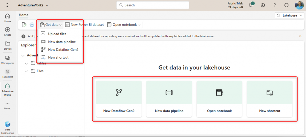This screenshot has height=137, width=306.
Task: Click the lakehouse settings gear in toolbar
Action: pyautogui.click(x=32, y=25)
